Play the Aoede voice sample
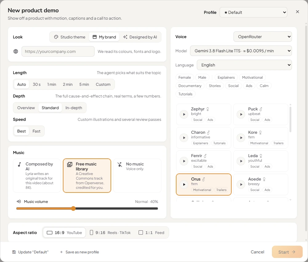The height and width of the screenshot is (262, 308). (241, 184)
